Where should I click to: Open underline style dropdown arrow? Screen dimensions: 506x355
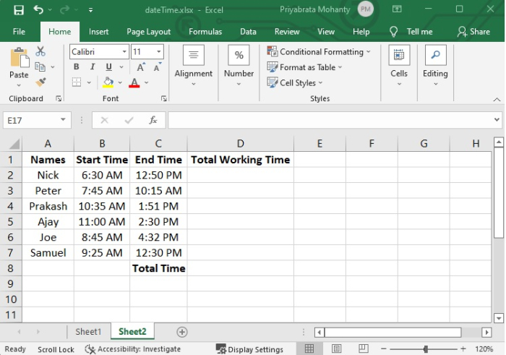[121, 67]
